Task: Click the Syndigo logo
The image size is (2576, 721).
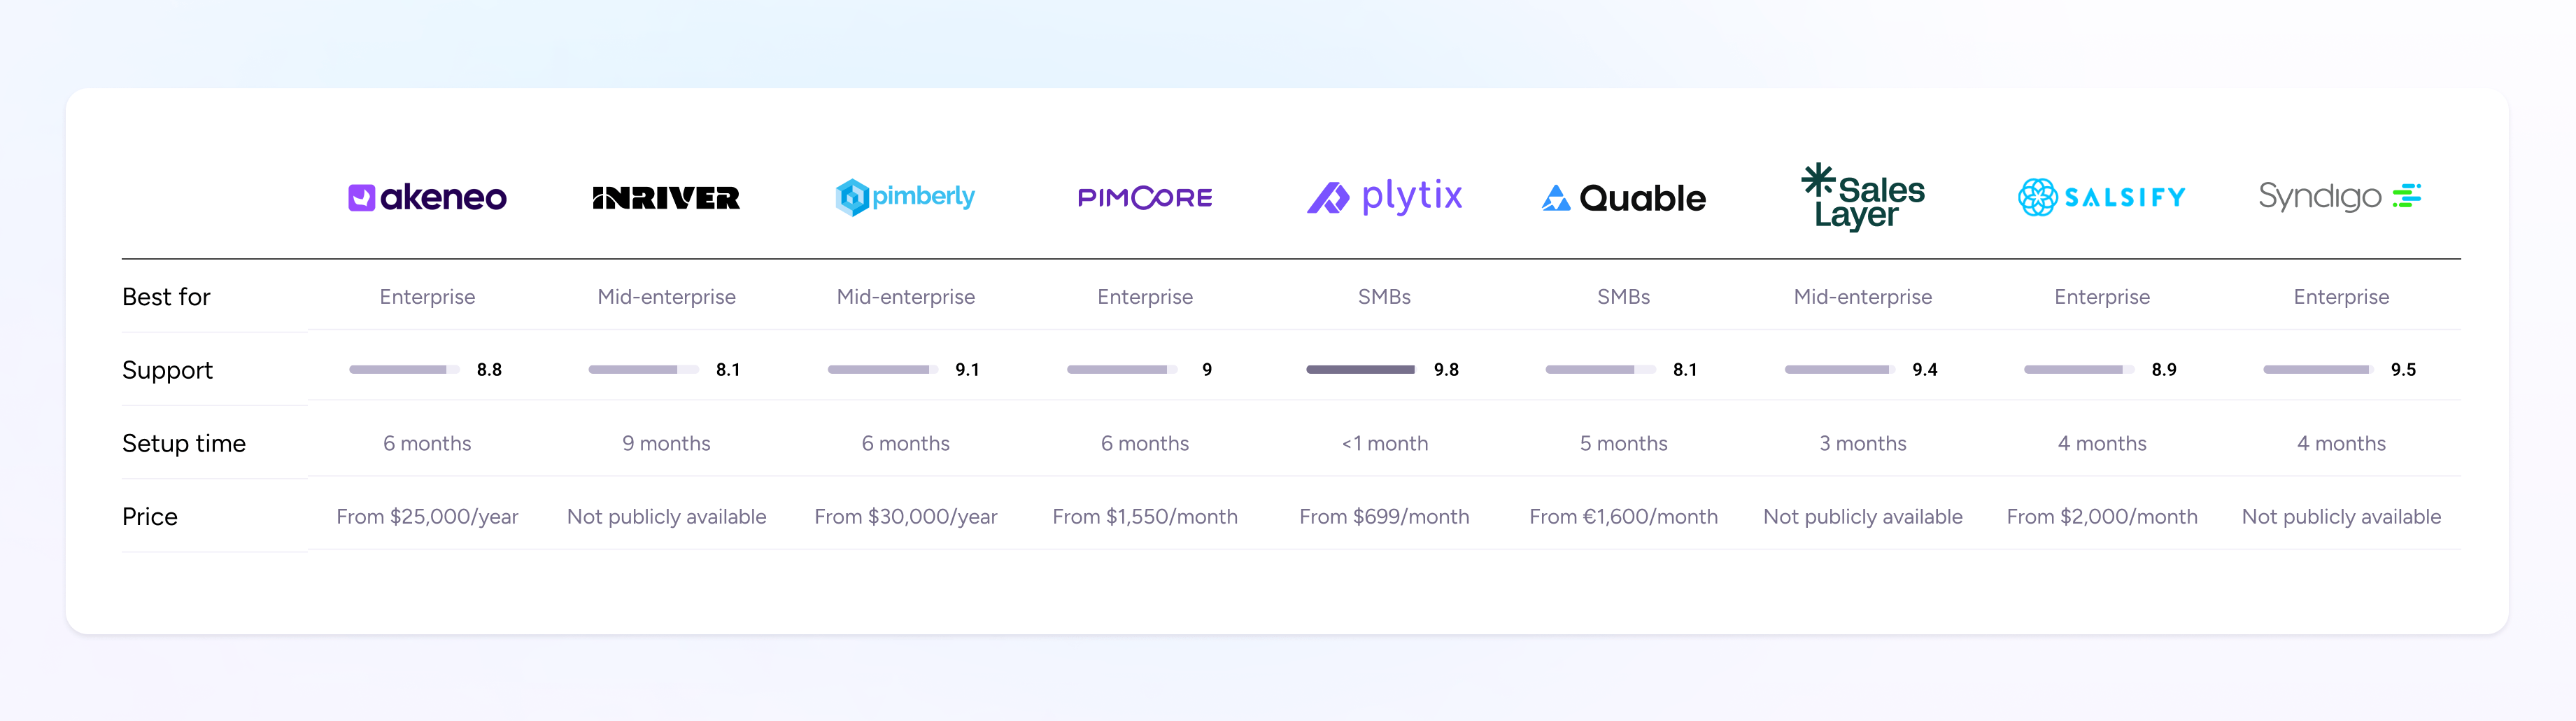Action: point(2341,196)
